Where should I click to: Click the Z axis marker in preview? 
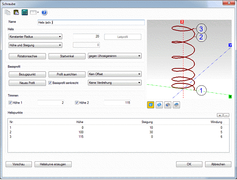point(182,22)
